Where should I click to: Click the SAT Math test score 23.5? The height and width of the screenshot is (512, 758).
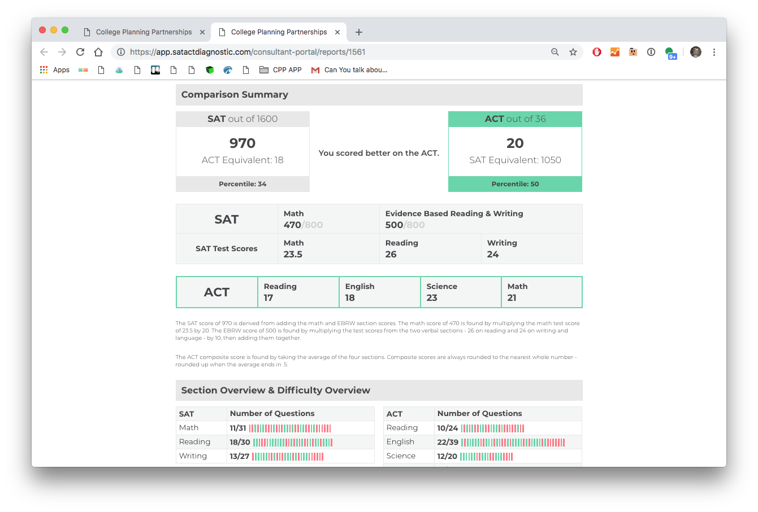[x=293, y=255]
